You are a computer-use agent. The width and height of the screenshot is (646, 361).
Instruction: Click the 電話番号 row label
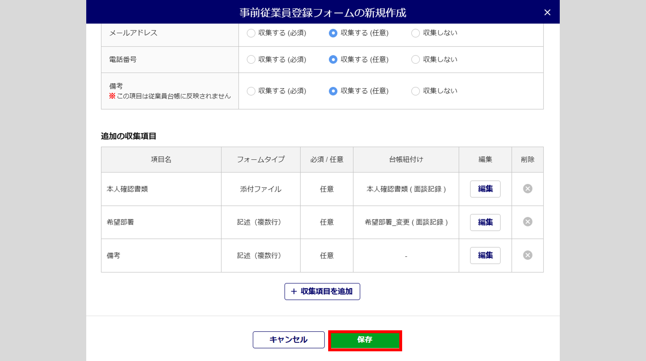point(123,59)
